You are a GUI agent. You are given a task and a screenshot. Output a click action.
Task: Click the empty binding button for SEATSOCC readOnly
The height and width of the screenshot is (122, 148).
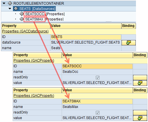click(140, 78)
